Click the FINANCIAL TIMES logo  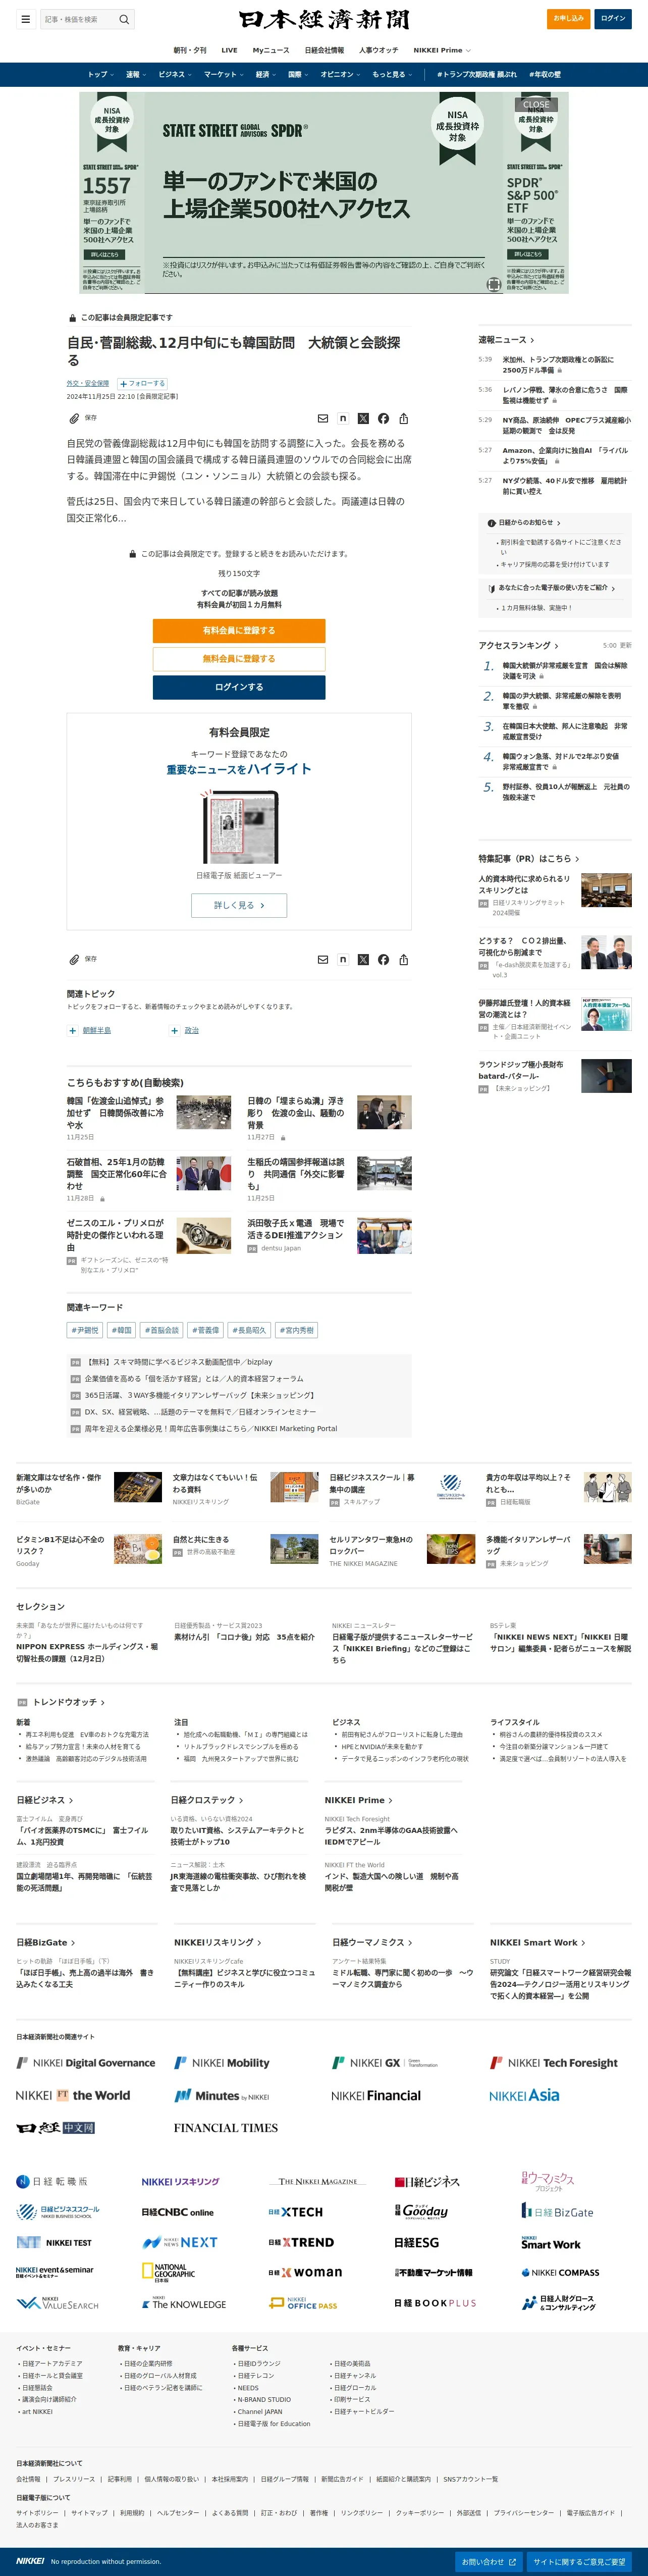[226, 2127]
